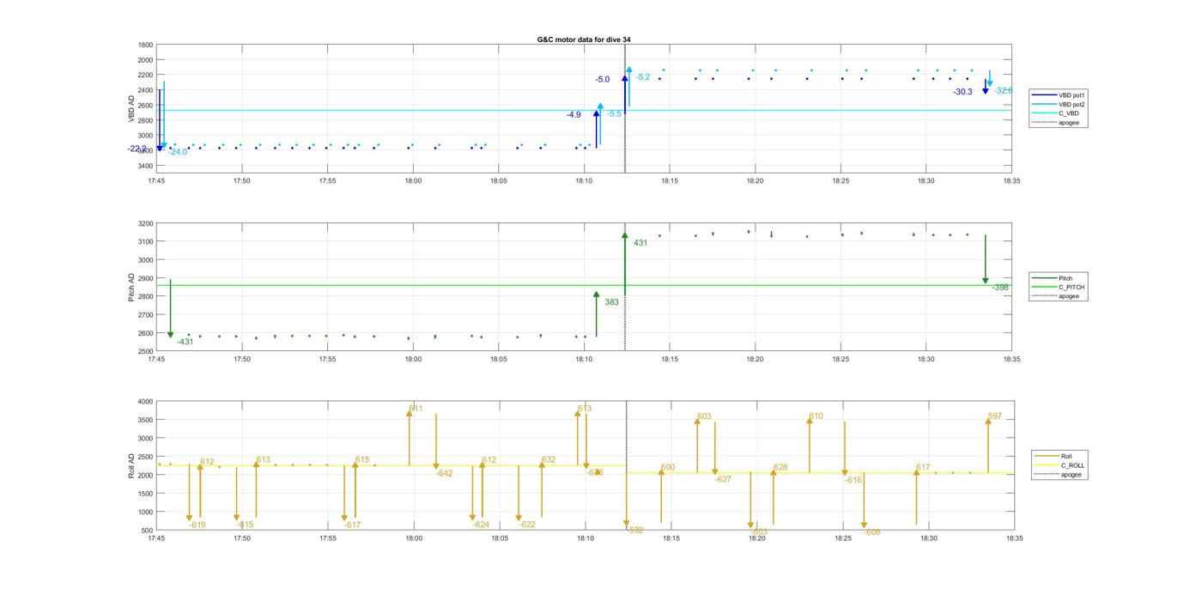Click the '-616' roll data label

coord(853,480)
